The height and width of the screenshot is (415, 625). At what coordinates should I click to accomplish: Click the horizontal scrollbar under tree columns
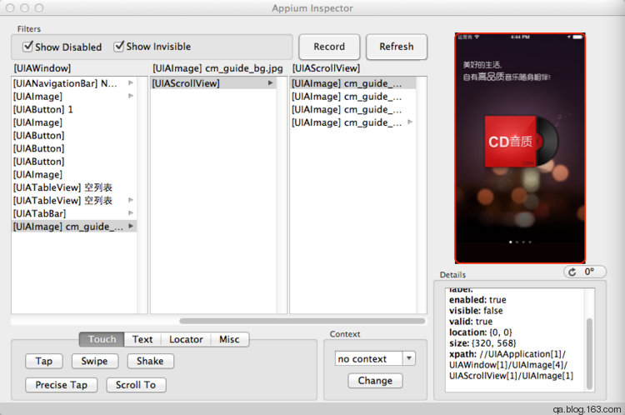pos(302,321)
